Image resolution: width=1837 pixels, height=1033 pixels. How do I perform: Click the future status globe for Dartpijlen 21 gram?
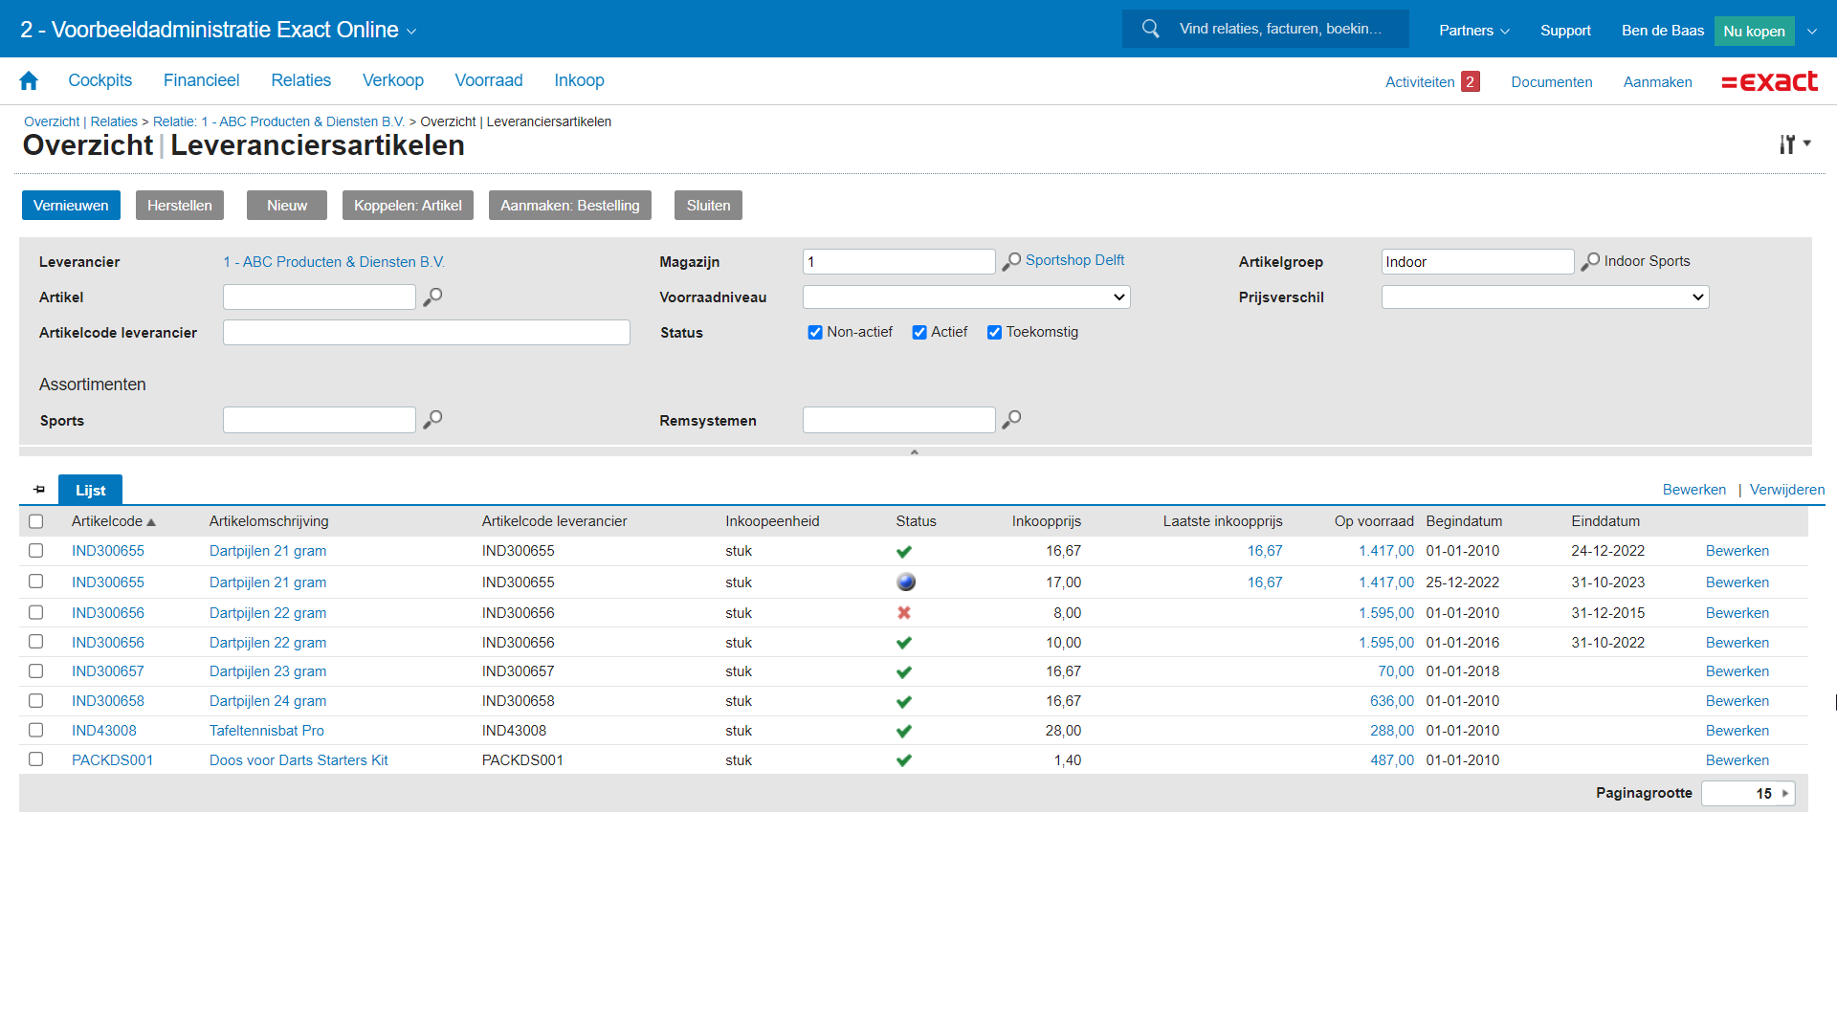click(x=906, y=582)
